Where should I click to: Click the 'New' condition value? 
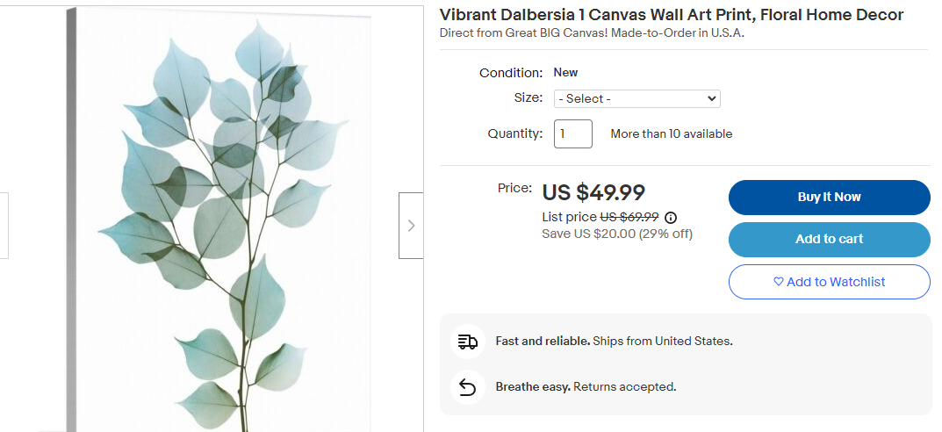pos(565,73)
